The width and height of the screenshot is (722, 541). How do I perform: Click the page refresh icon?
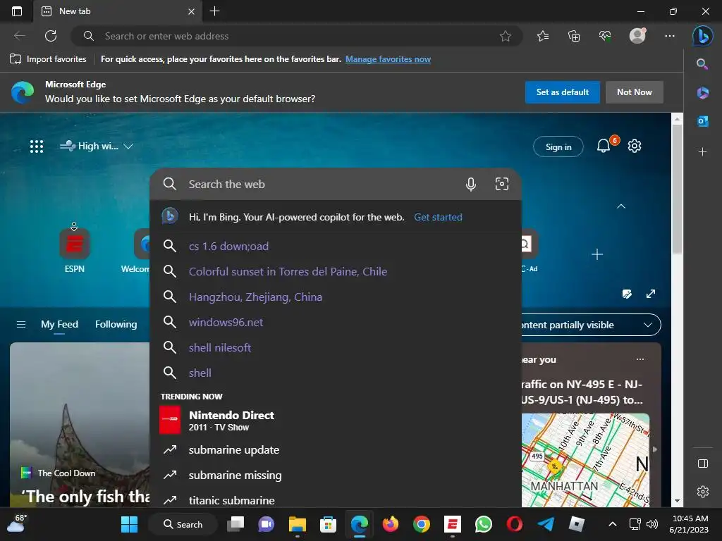click(x=51, y=36)
